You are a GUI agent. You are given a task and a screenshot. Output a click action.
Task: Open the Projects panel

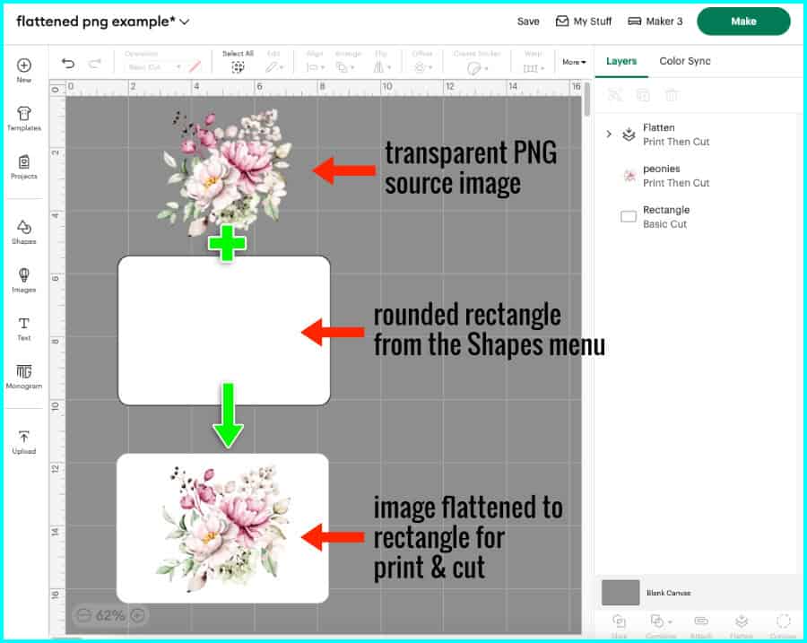pyautogui.click(x=23, y=167)
